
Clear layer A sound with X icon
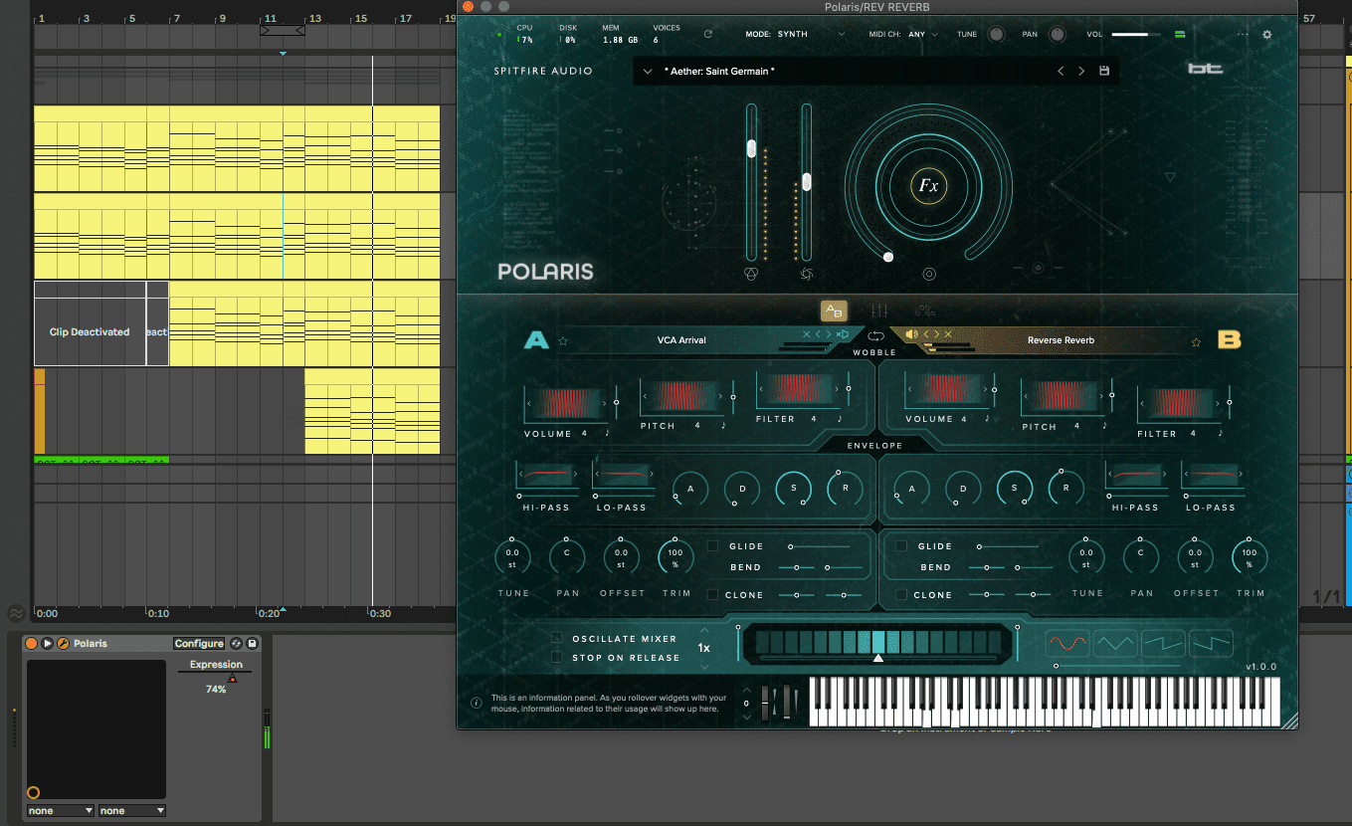point(807,333)
